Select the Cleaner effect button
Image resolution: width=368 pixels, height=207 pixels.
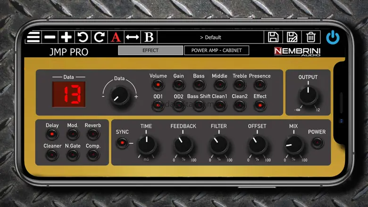coord(52,155)
